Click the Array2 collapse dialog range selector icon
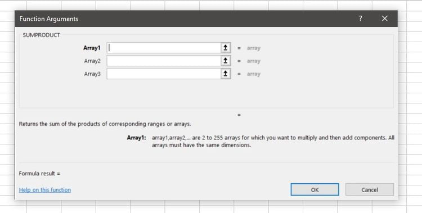Image resolution: width=422 pixels, height=213 pixels. (x=226, y=61)
